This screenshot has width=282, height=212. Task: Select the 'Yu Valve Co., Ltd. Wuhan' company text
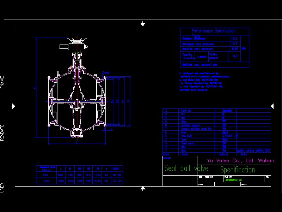(240, 160)
